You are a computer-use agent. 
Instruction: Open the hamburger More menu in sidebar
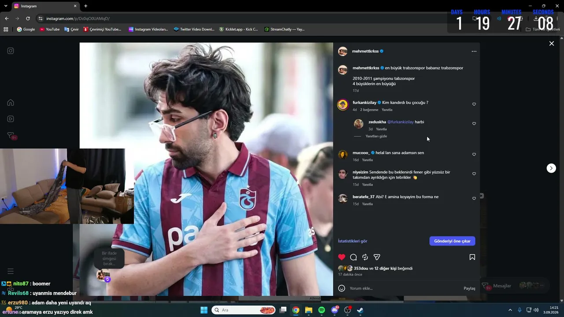pyautogui.click(x=11, y=271)
